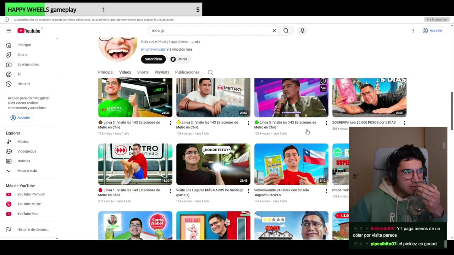The height and width of the screenshot is (255, 454).
Task: Clear the search box with X icon
Action: pos(274,30)
